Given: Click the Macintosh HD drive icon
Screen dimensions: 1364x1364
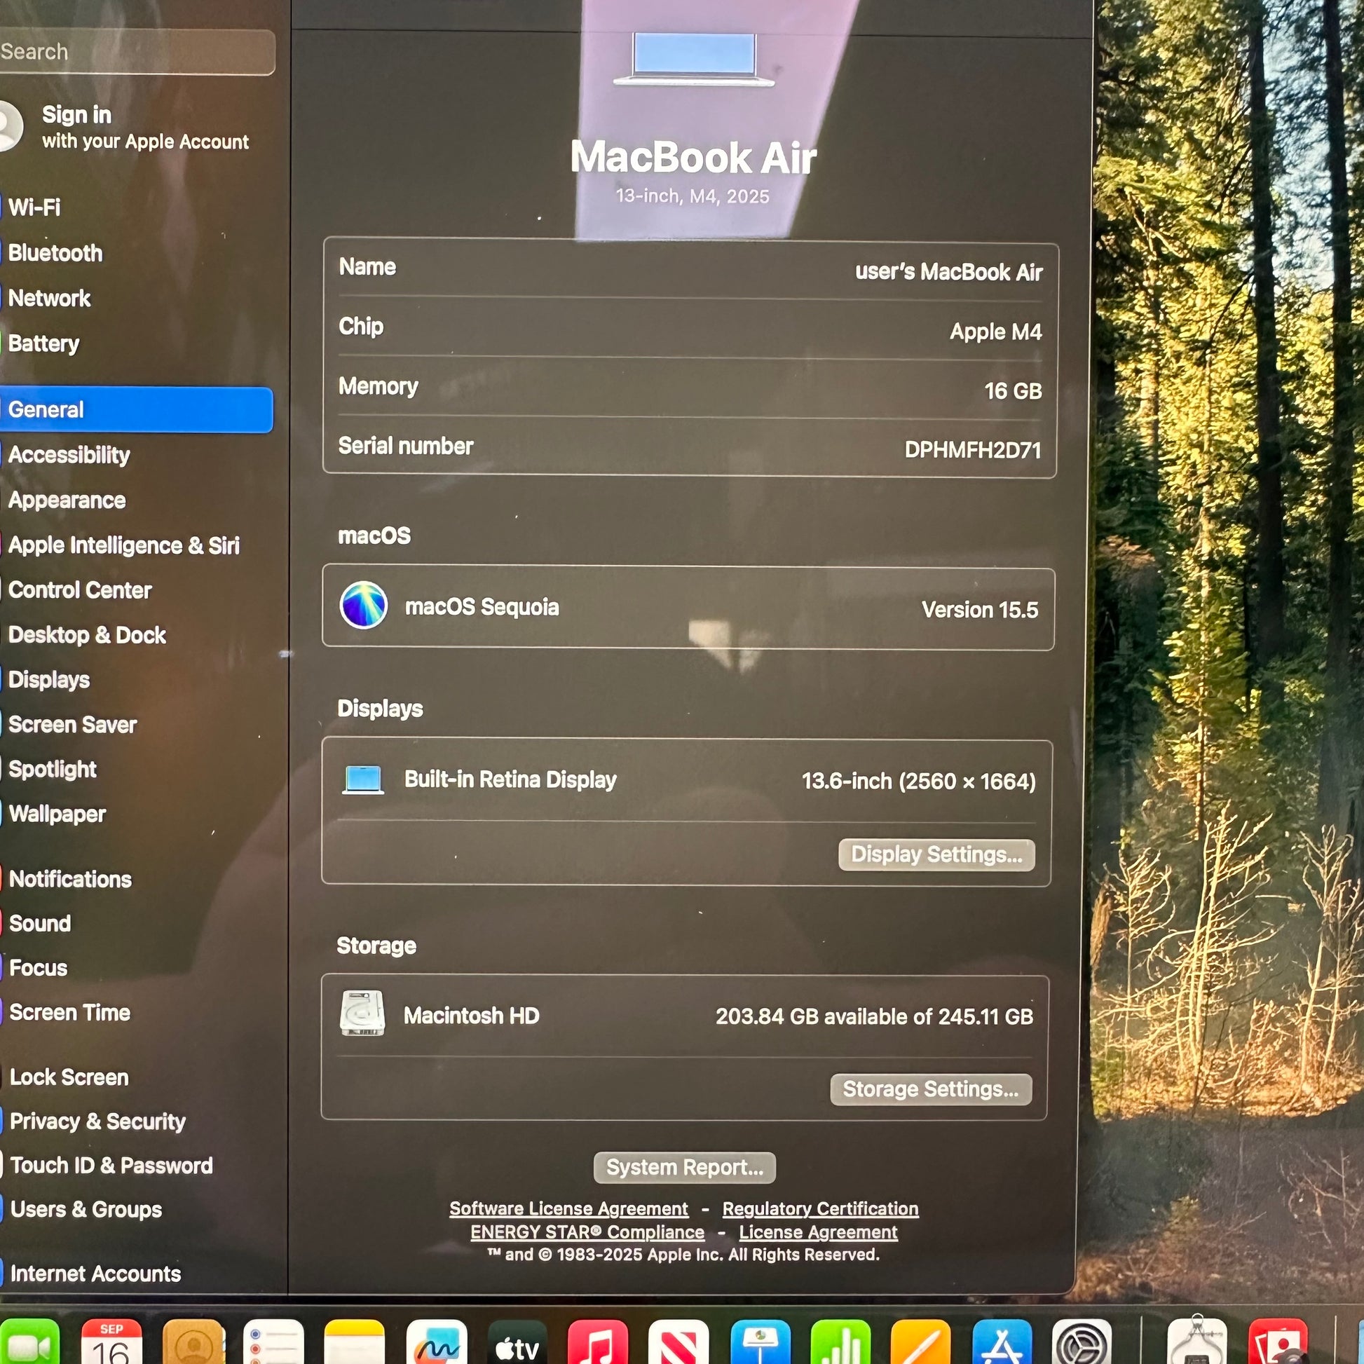Looking at the screenshot, I should pos(362,1013).
